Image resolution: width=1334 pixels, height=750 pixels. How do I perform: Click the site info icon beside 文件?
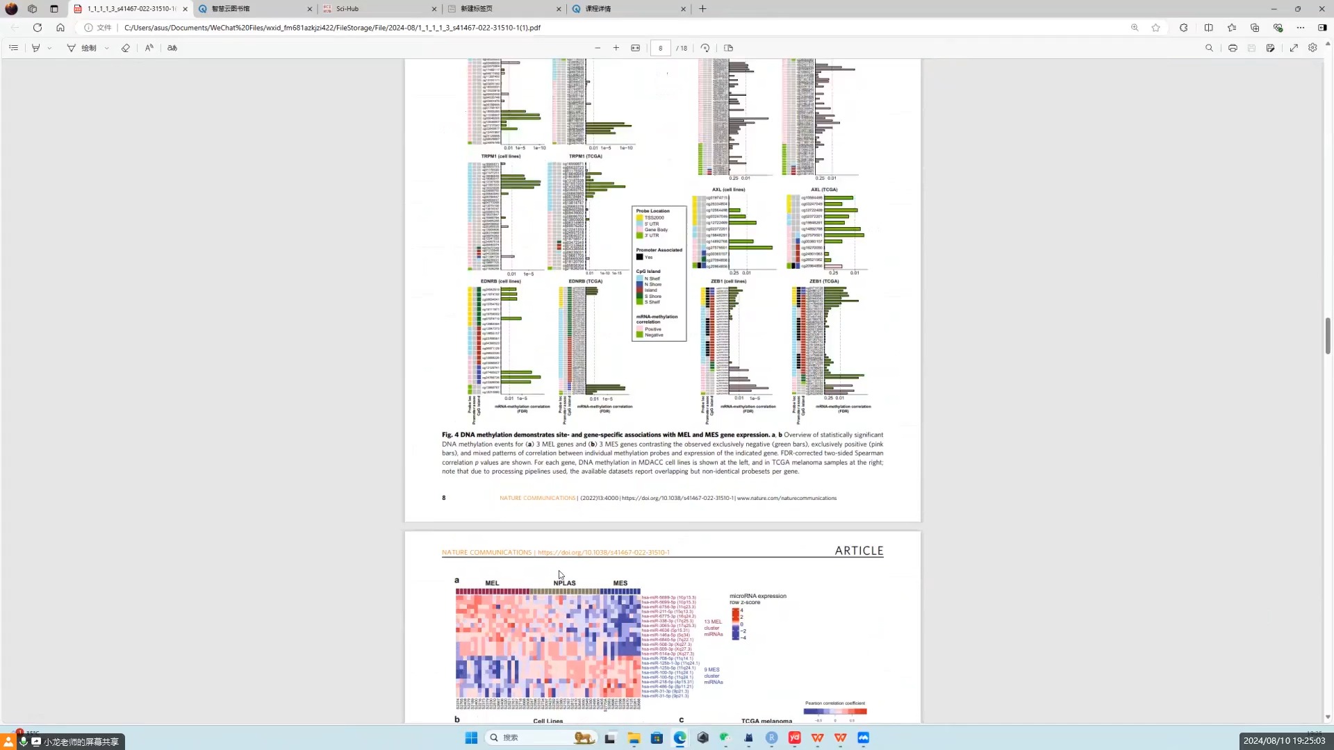click(x=88, y=28)
